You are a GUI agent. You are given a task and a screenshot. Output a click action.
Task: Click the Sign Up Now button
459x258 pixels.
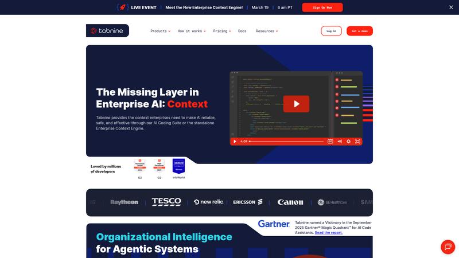pos(322,7)
